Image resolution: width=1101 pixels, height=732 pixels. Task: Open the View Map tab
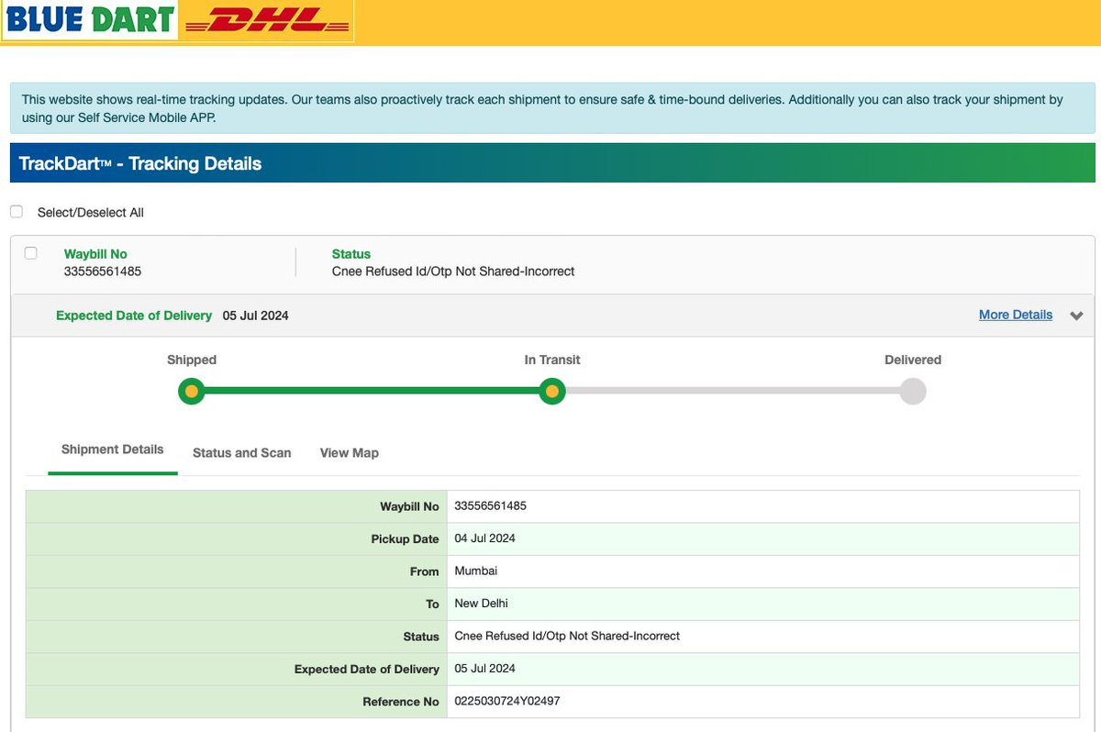pos(350,453)
